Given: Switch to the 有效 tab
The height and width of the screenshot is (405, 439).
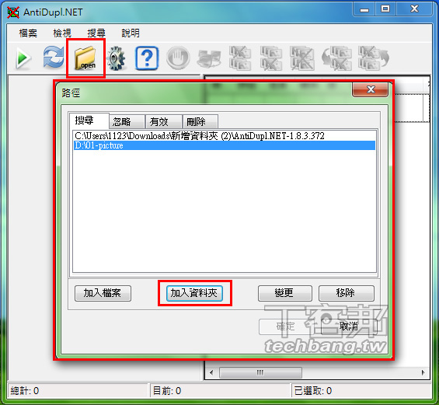Looking at the screenshot, I should 164,122.
